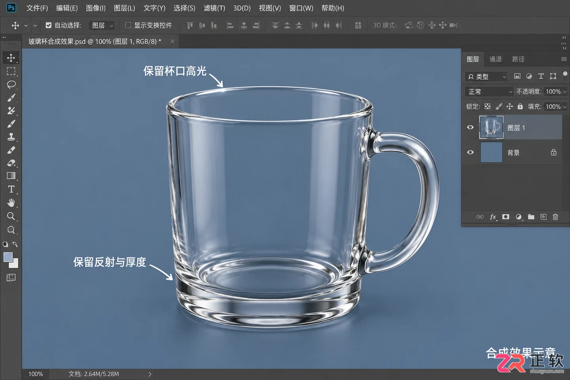Toggle lock all padlock icon
Image resolution: width=570 pixels, height=380 pixels.
pos(520,106)
